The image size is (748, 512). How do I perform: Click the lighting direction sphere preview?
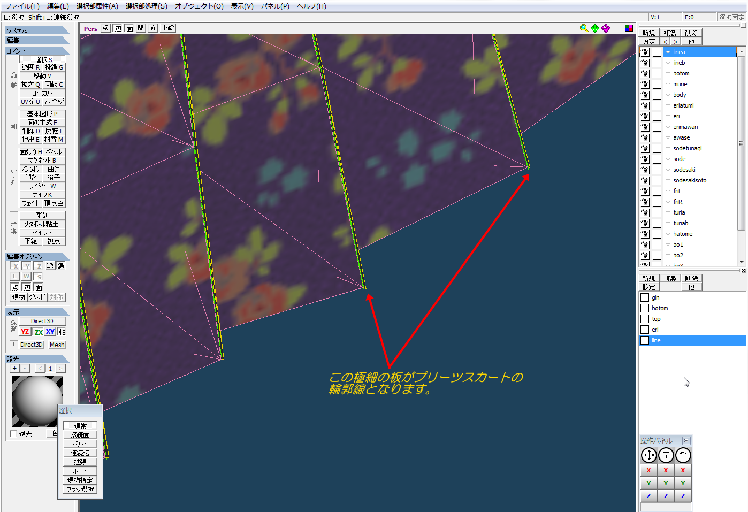tap(37, 401)
